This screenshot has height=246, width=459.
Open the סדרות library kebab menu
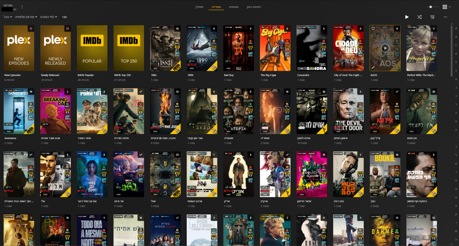point(22,7)
